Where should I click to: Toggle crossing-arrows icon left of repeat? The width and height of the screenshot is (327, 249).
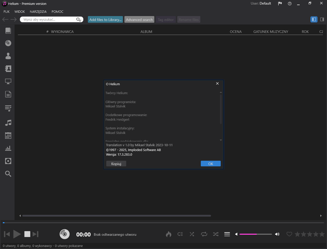tap(192, 234)
